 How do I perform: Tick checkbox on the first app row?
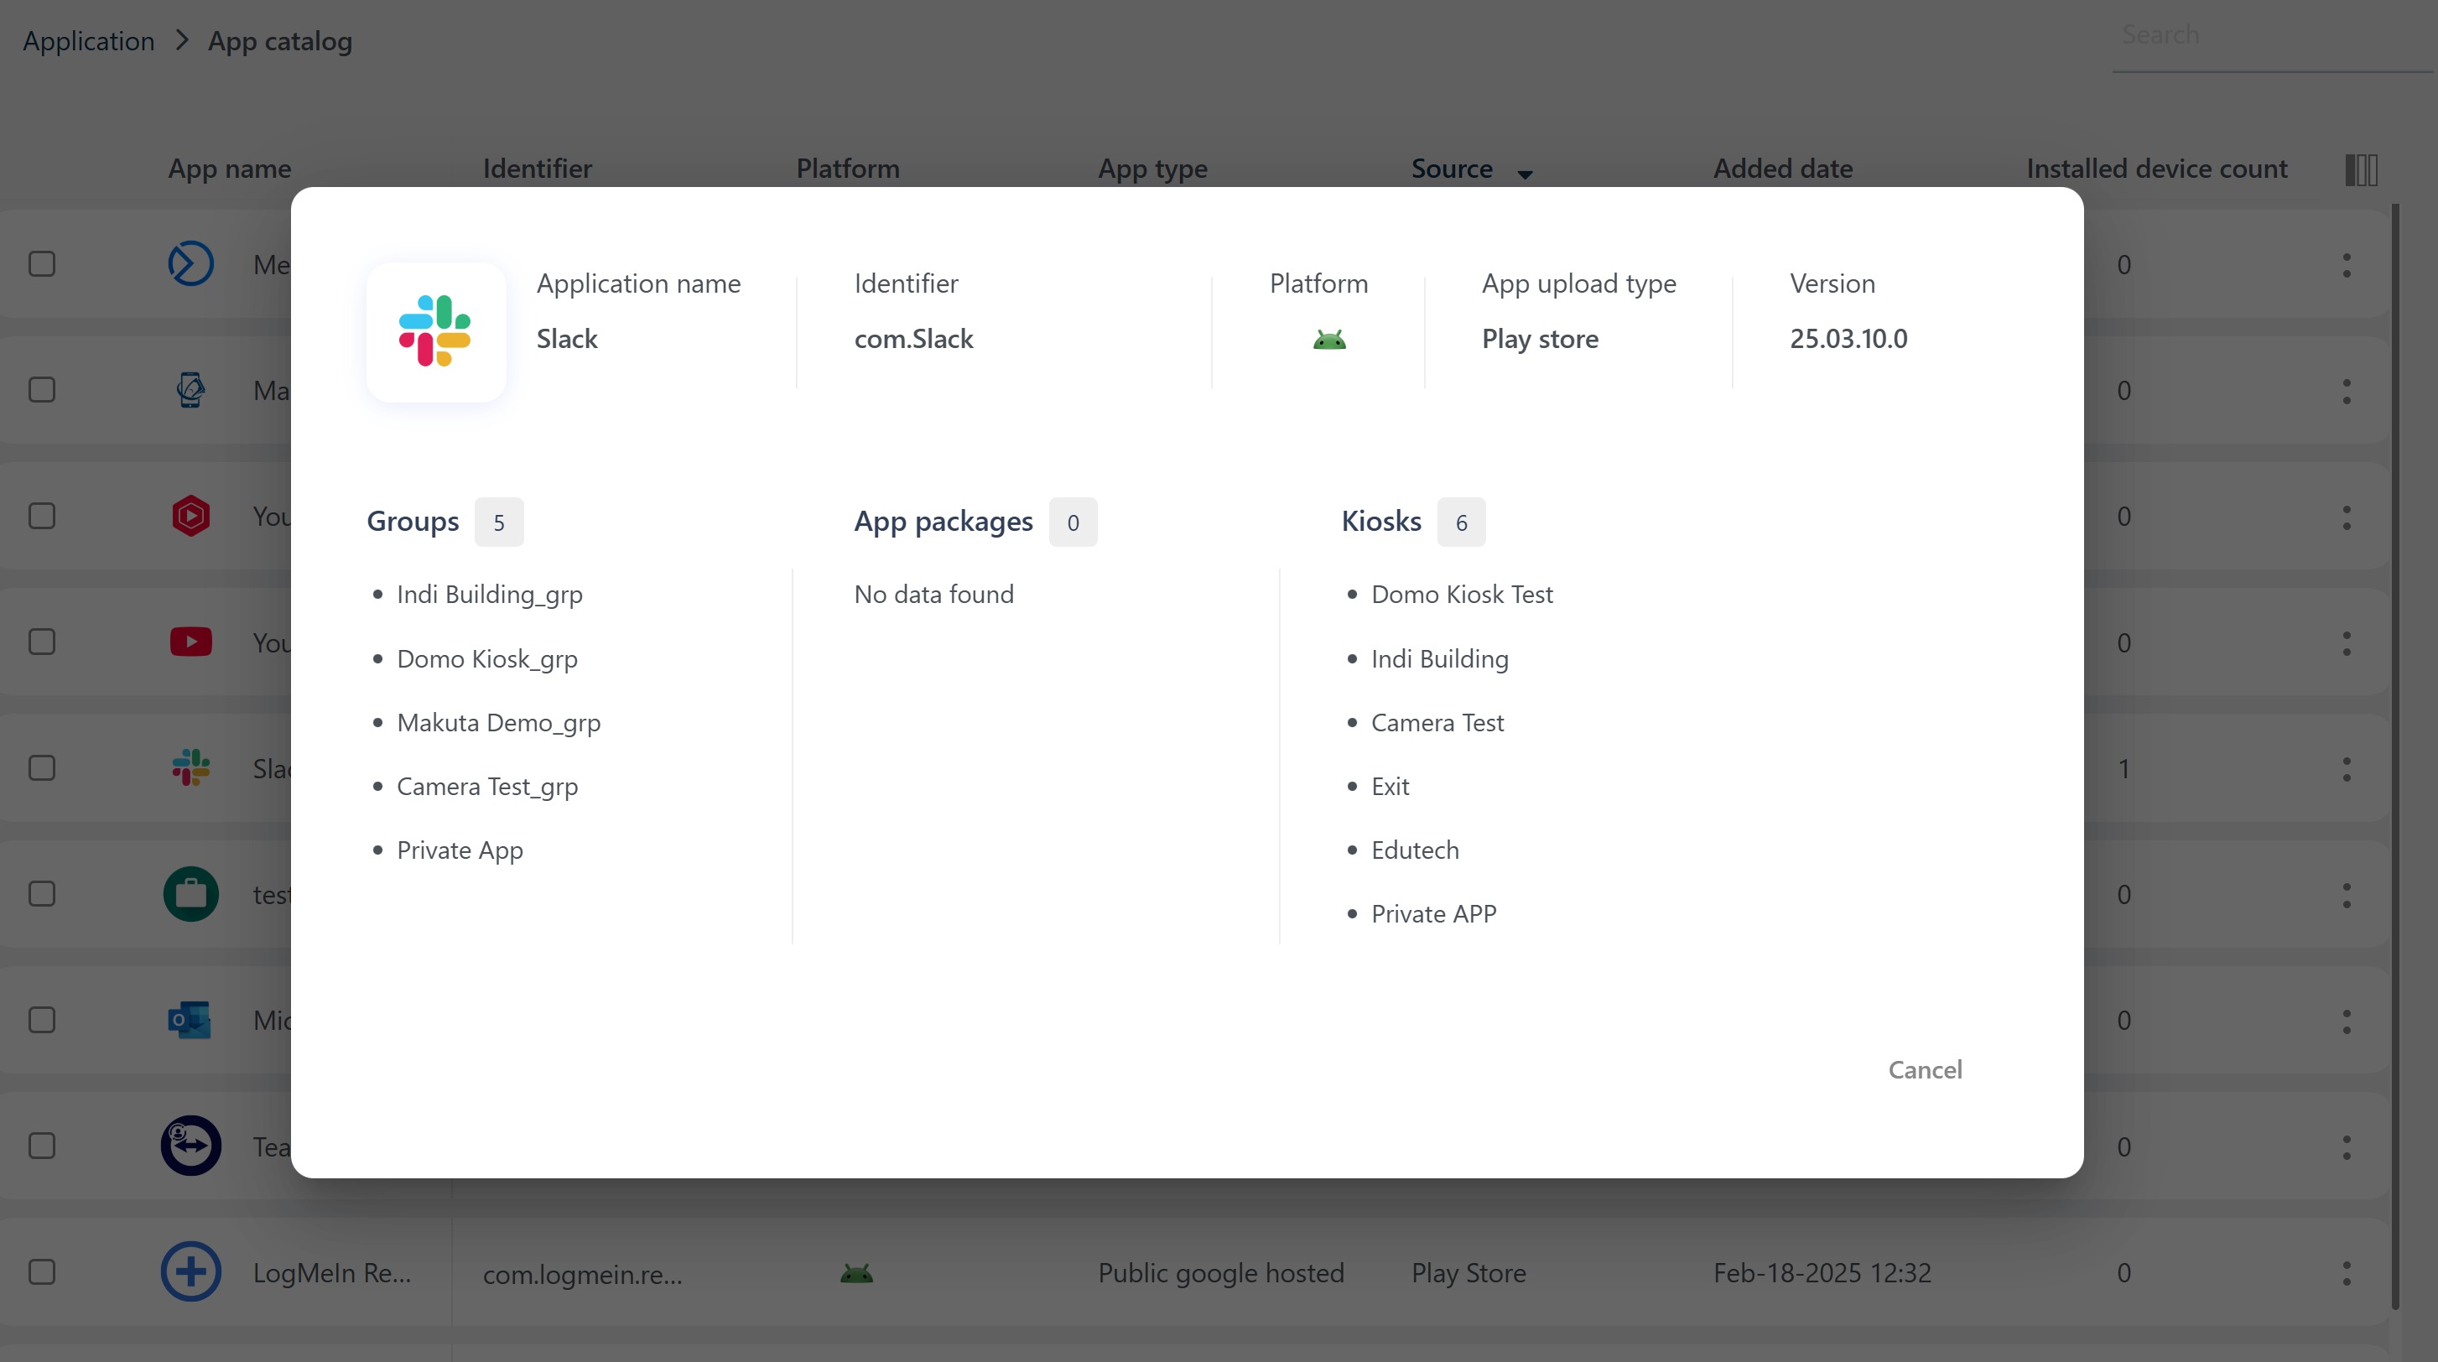click(x=42, y=264)
